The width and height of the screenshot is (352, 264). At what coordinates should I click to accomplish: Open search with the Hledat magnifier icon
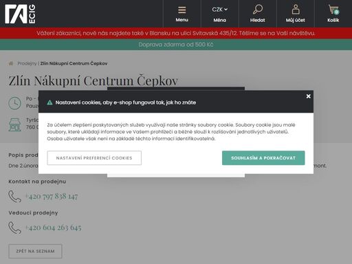point(258,10)
